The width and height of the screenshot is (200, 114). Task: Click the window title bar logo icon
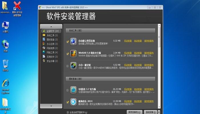(40, 7)
